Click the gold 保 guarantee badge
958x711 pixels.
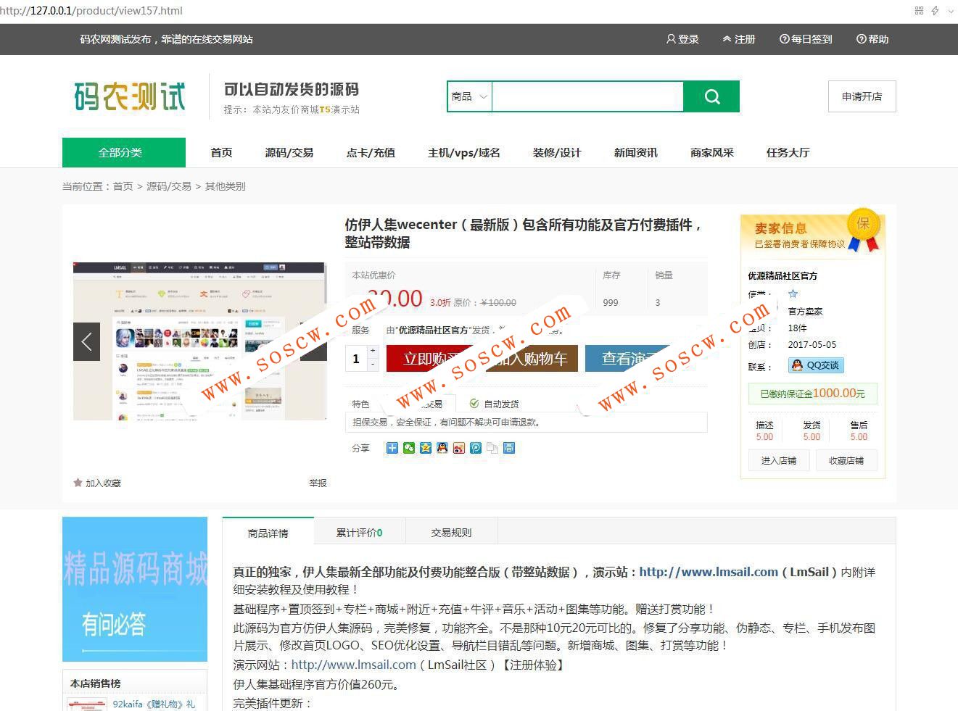pyautogui.click(x=863, y=229)
